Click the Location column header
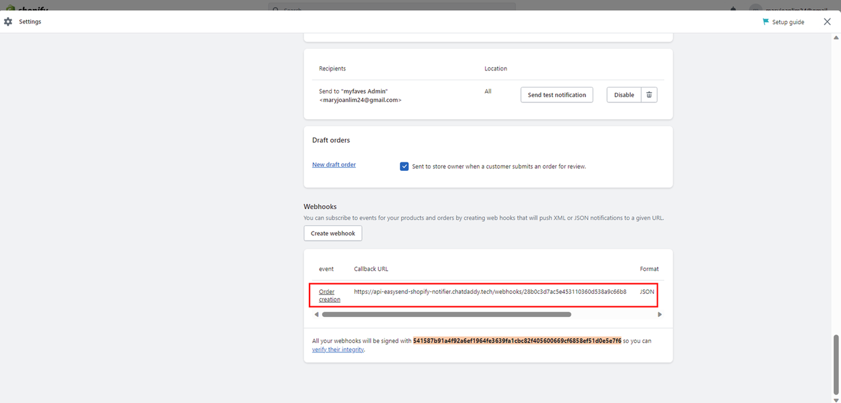Viewport: 841px width, 403px height. pos(496,68)
